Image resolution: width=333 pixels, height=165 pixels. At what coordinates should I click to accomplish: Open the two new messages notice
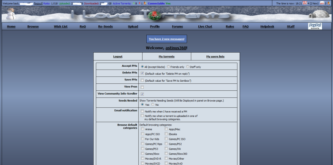[x=167, y=39]
